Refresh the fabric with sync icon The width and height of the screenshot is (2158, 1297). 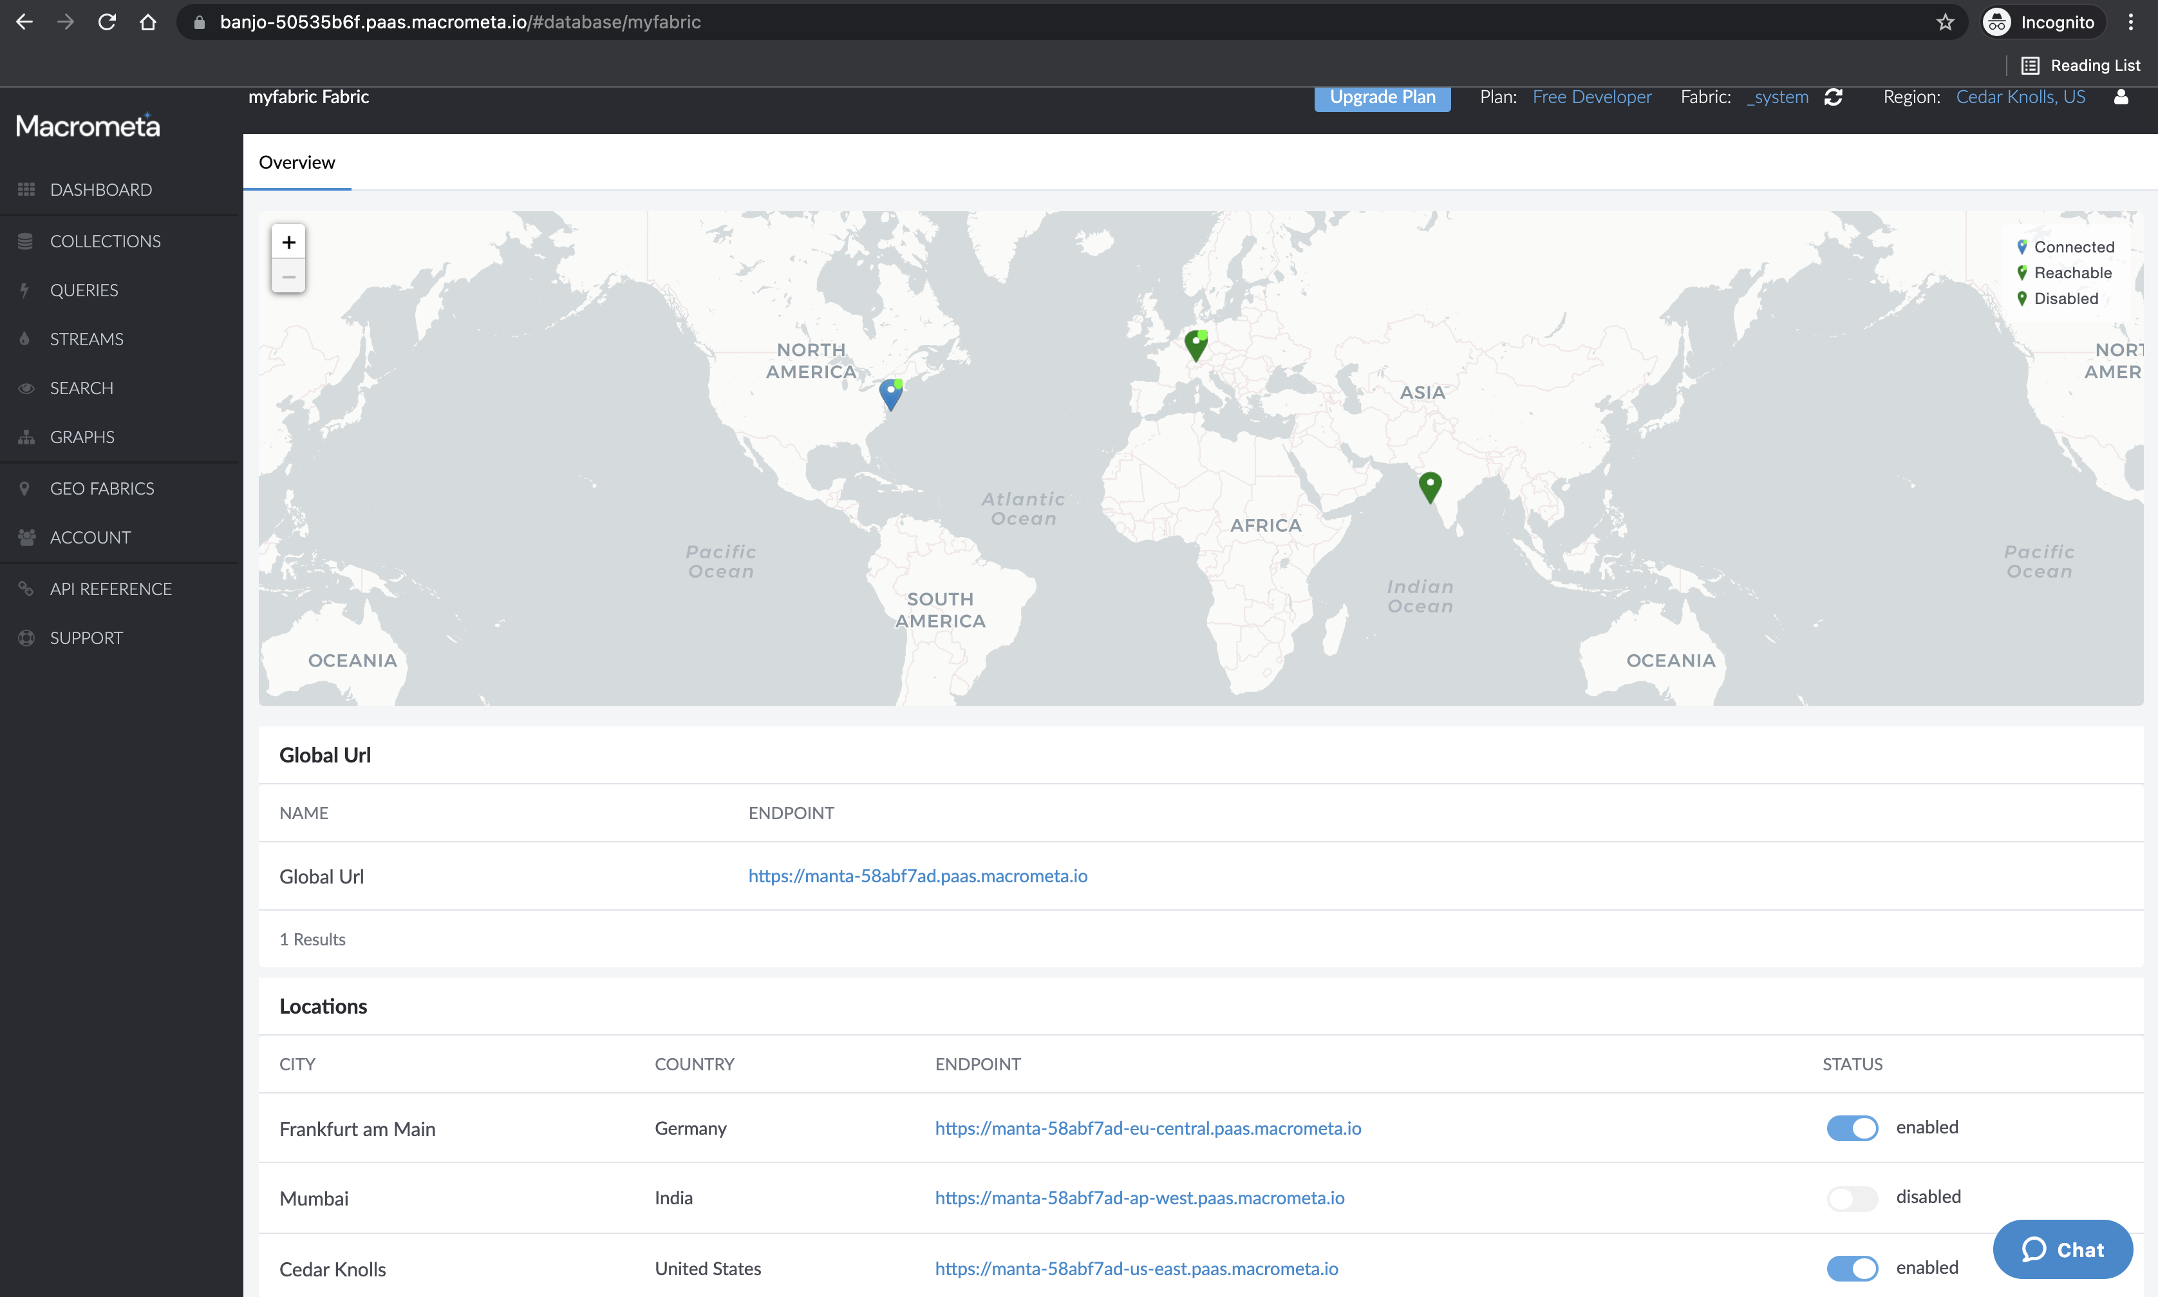tap(1834, 97)
